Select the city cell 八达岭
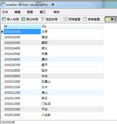This screenshot has width=117, height=124. [x=72, y=115]
